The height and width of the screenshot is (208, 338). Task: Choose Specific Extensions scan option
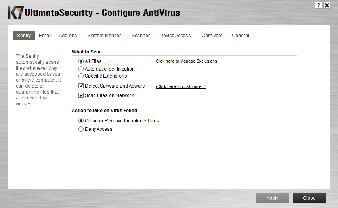pyautogui.click(x=81, y=76)
